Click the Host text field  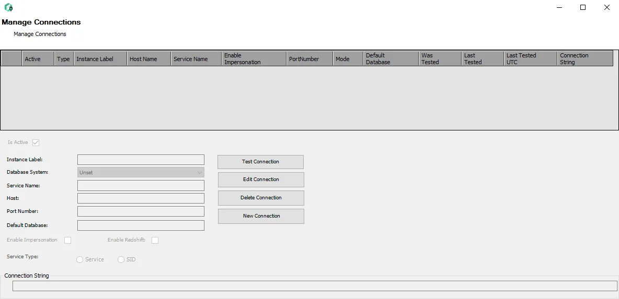pos(141,198)
